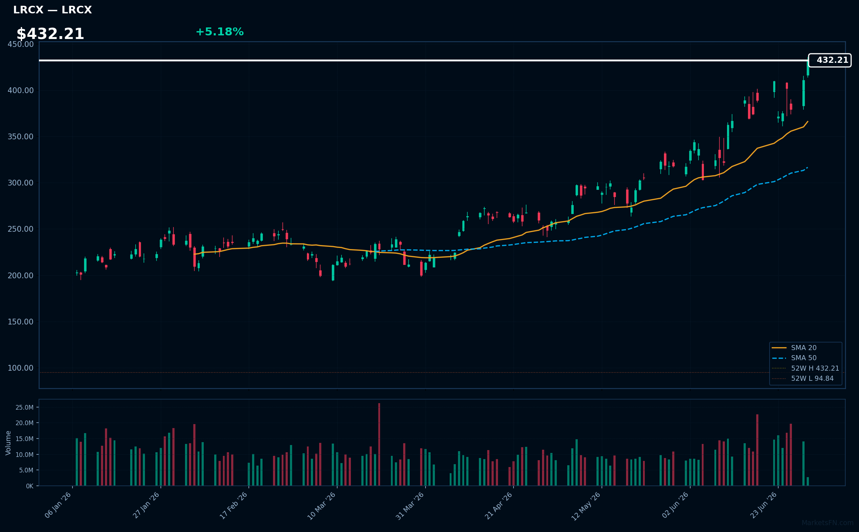Screen dimensions: 859x532
Task: Click the 02 Jun '26 date label
Action: coord(675,505)
